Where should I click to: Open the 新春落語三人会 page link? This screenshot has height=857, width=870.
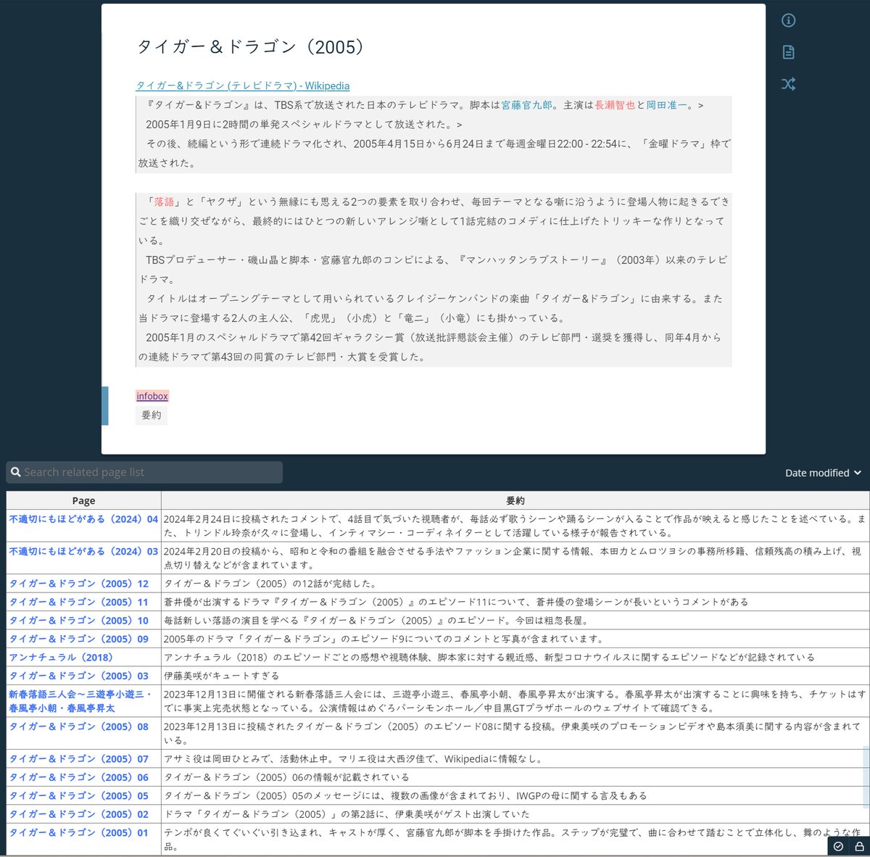coord(80,700)
